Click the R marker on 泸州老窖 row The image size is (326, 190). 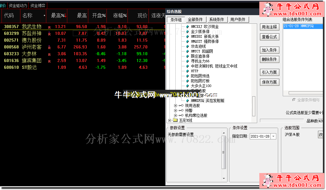[x=49, y=47]
